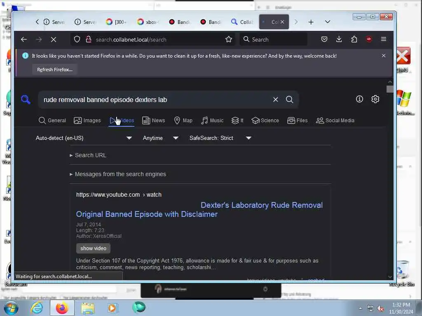Switch to Map category

183,121
